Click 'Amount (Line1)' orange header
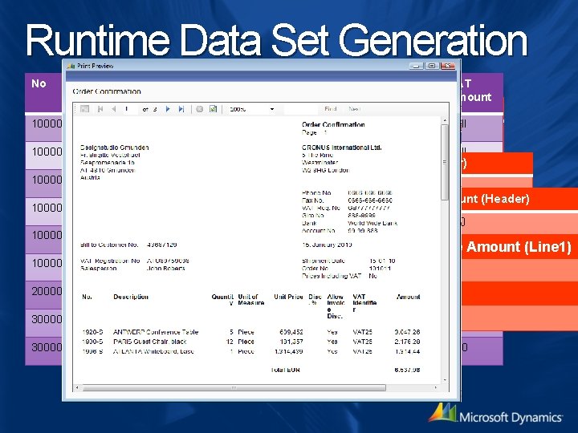The image size is (578, 433). click(519, 247)
